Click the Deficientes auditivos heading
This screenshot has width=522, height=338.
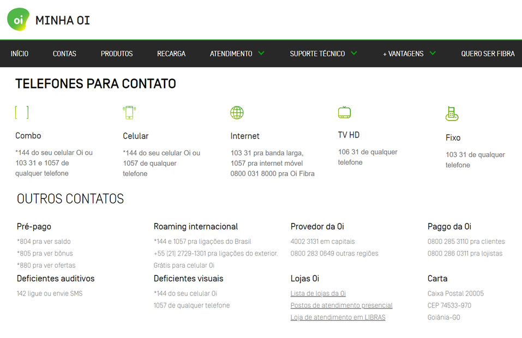click(56, 279)
